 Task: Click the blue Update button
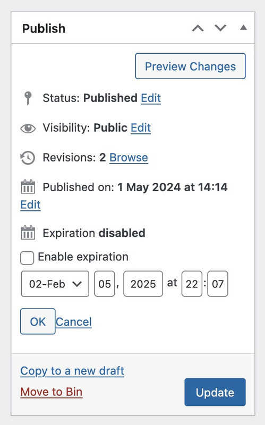pyautogui.click(x=215, y=392)
